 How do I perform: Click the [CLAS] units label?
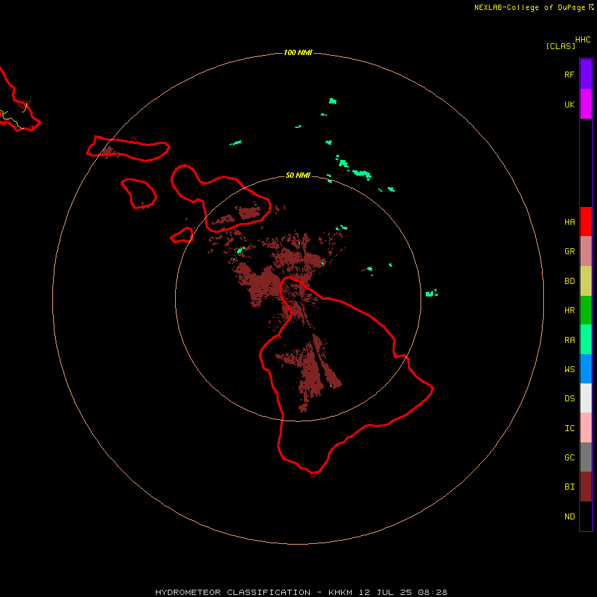(x=561, y=46)
